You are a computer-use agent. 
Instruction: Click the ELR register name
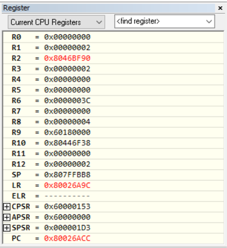19,196
